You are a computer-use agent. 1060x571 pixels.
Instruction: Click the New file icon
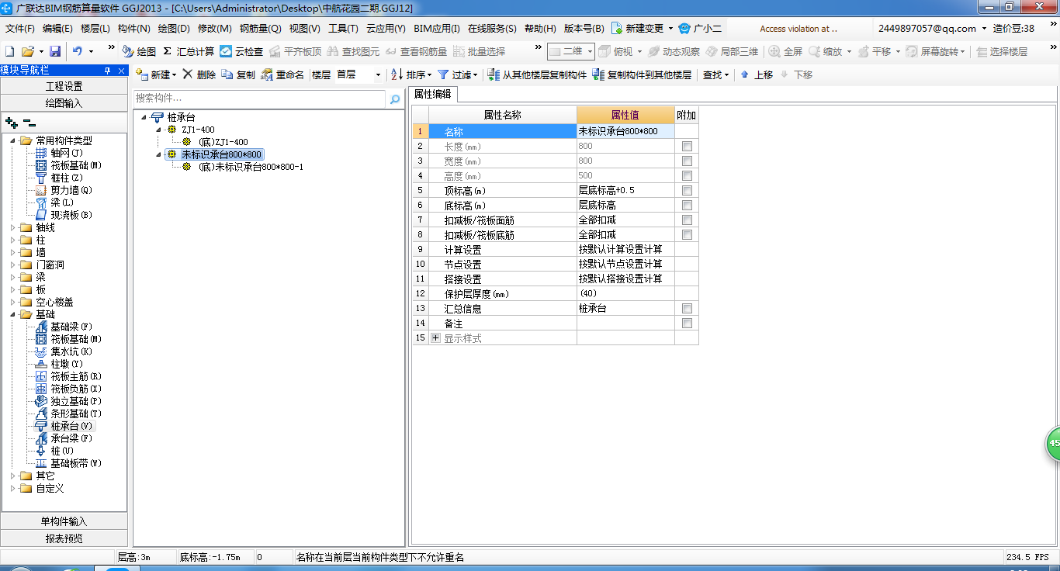click(x=10, y=51)
